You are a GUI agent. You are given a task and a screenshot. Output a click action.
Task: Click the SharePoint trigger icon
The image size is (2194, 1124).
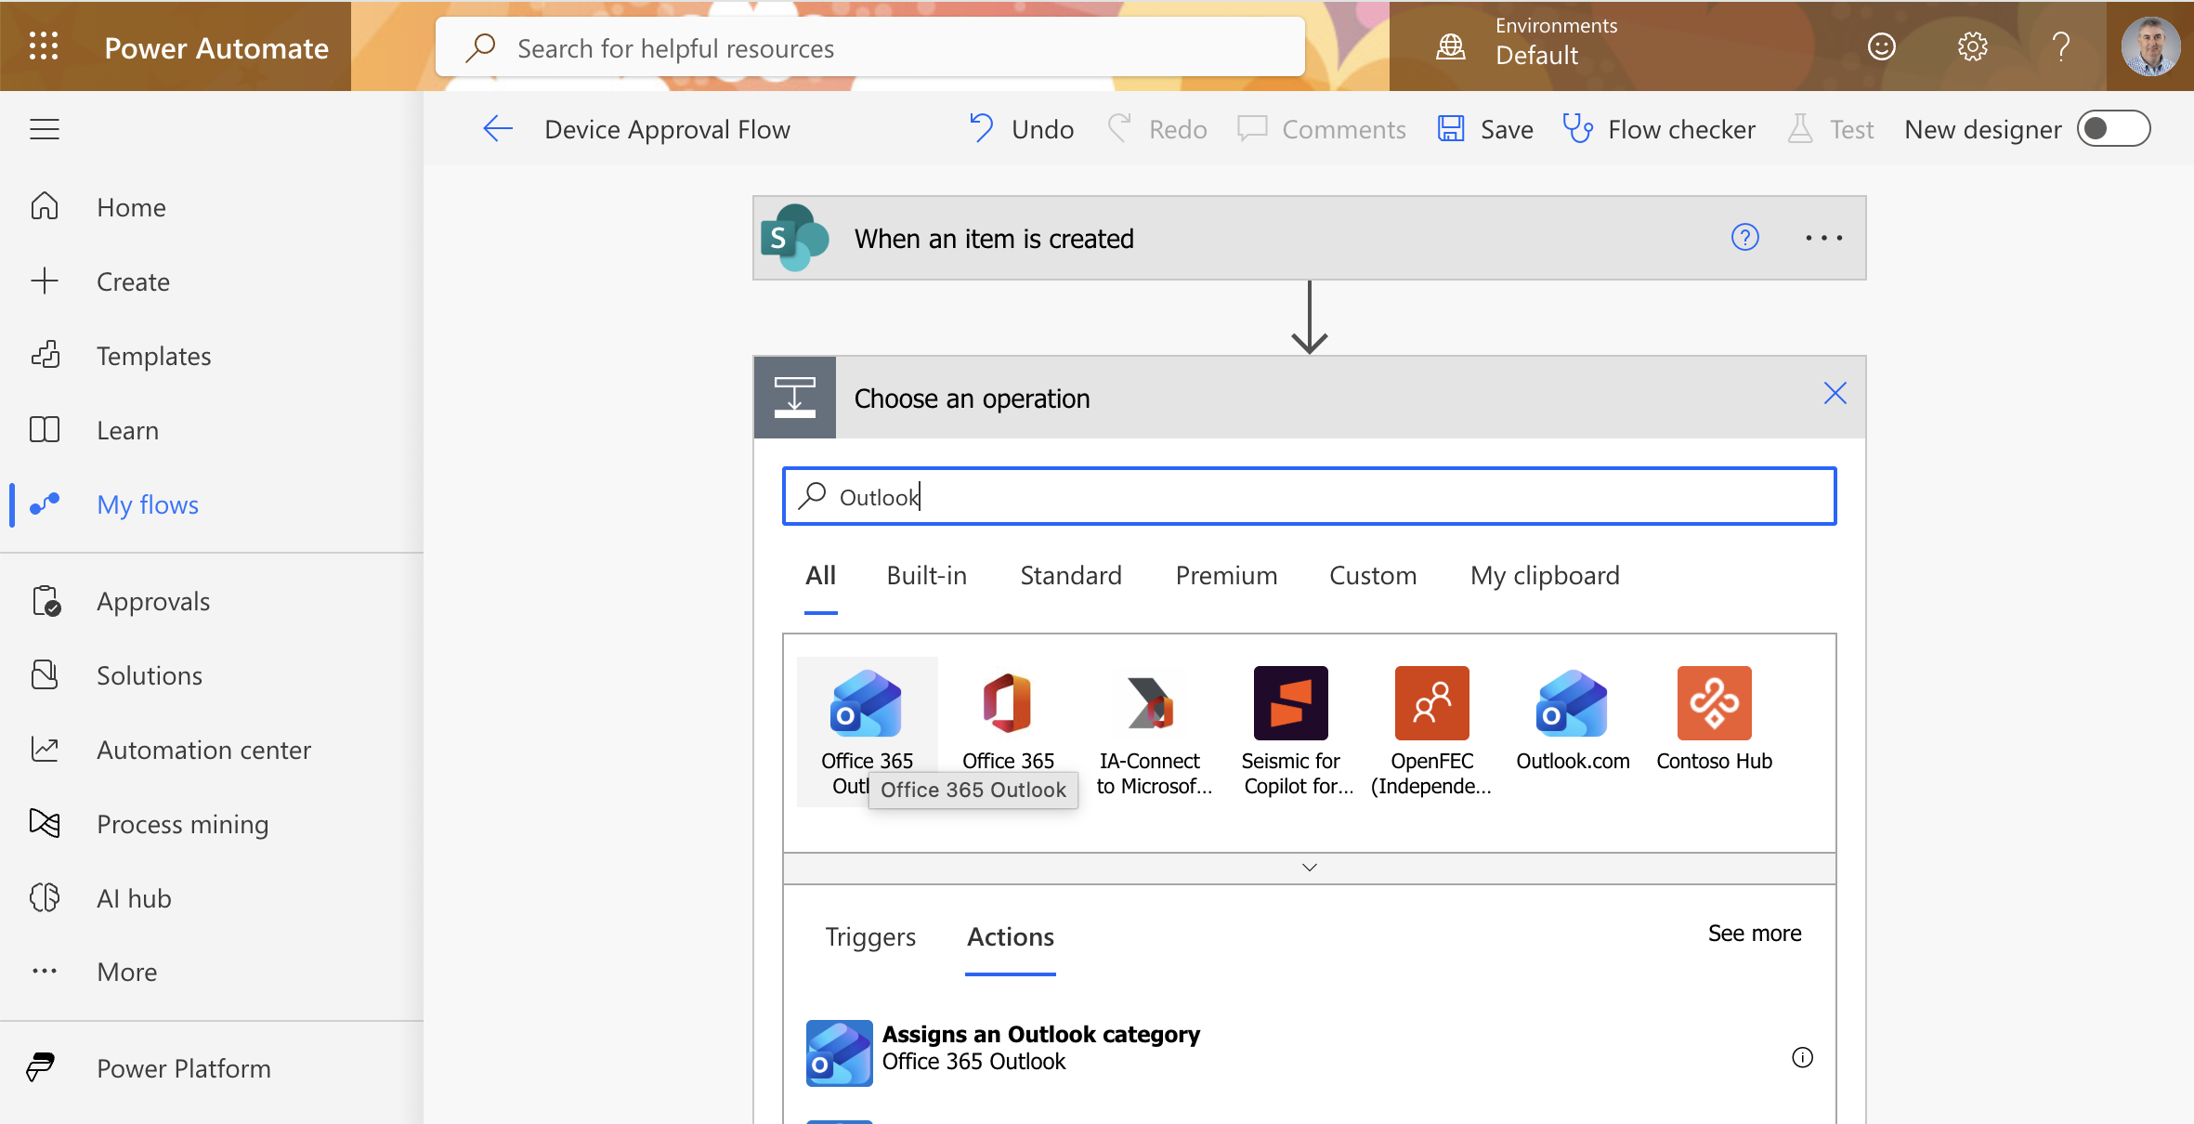tap(795, 238)
